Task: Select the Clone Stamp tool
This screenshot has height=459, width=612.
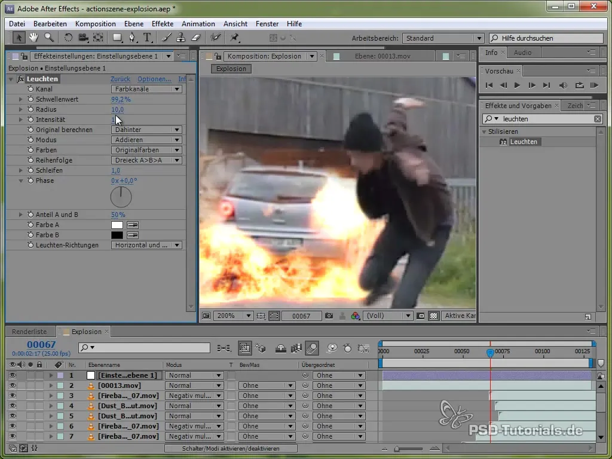Action: (180, 38)
